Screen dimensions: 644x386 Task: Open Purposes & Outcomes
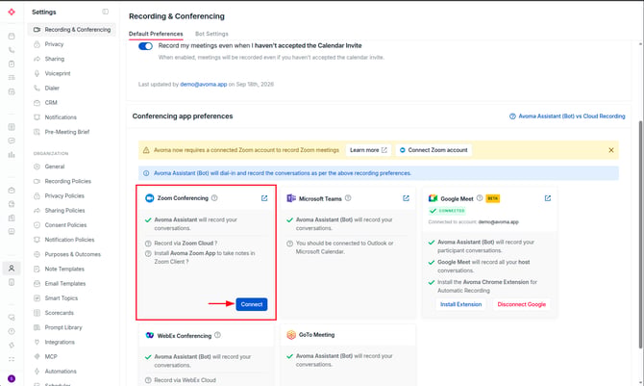pos(72,254)
